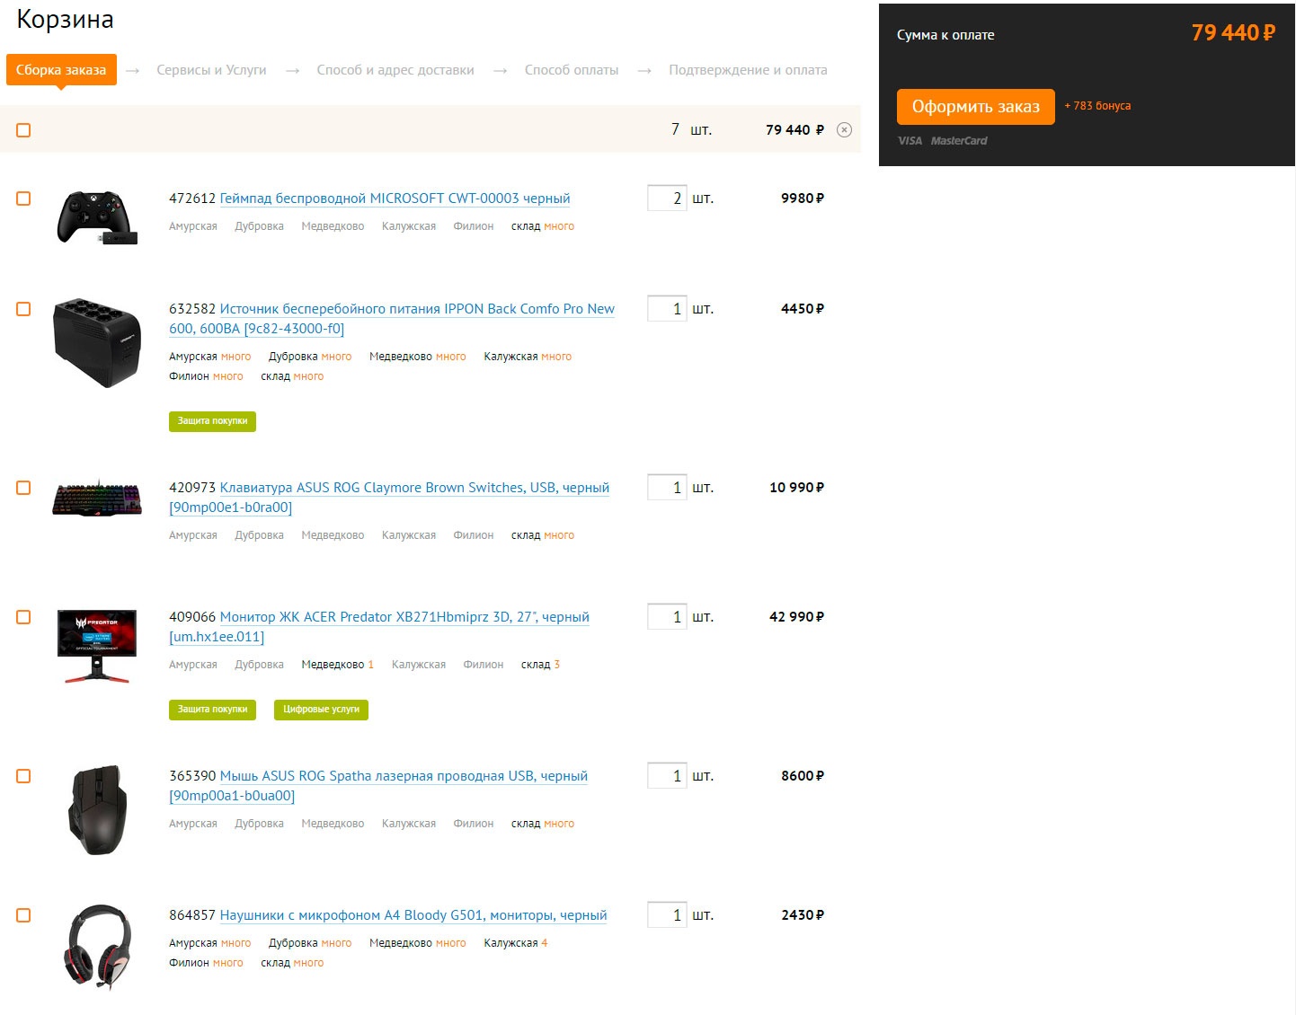Open the Acer Predator monitor thumbnail
1296x1015 pixels.
pos(97,646)
